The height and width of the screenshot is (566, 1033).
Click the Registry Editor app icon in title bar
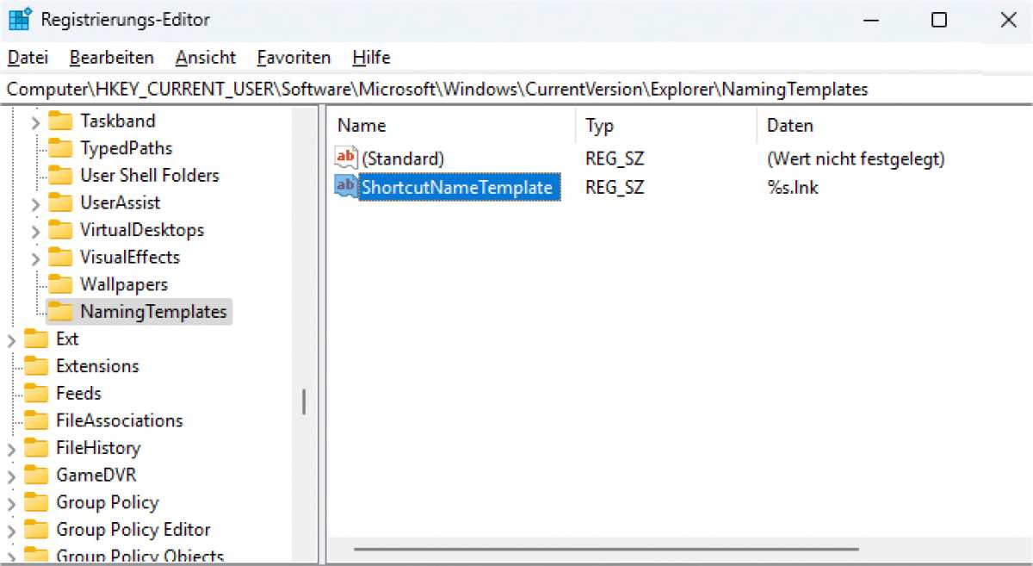(20, 20)
